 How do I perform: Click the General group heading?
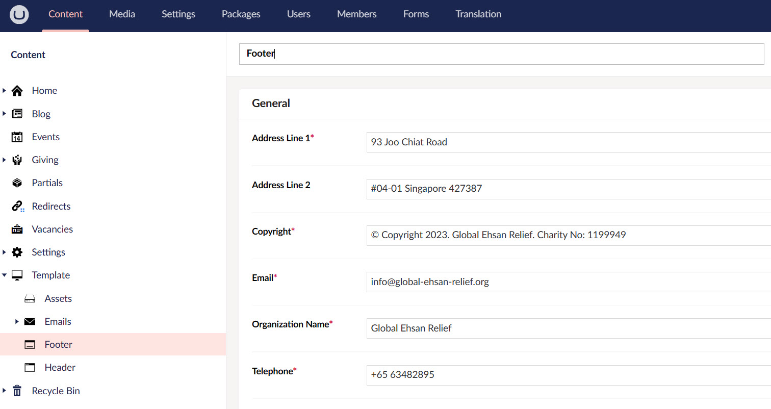(x=271, y=104)
